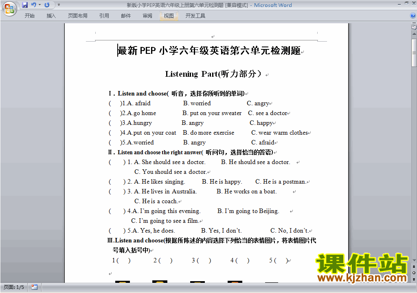The image size is (417, 293).
Task: Click the highlighted 视图 tab
Action: pos(169,16)
